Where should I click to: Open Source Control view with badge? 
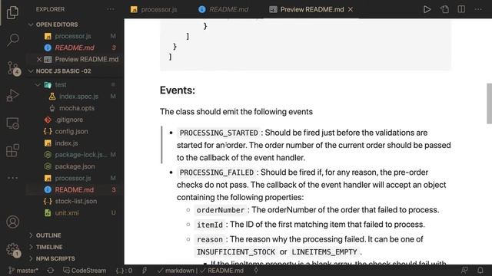pyautogui.click(x=14, y=68)
